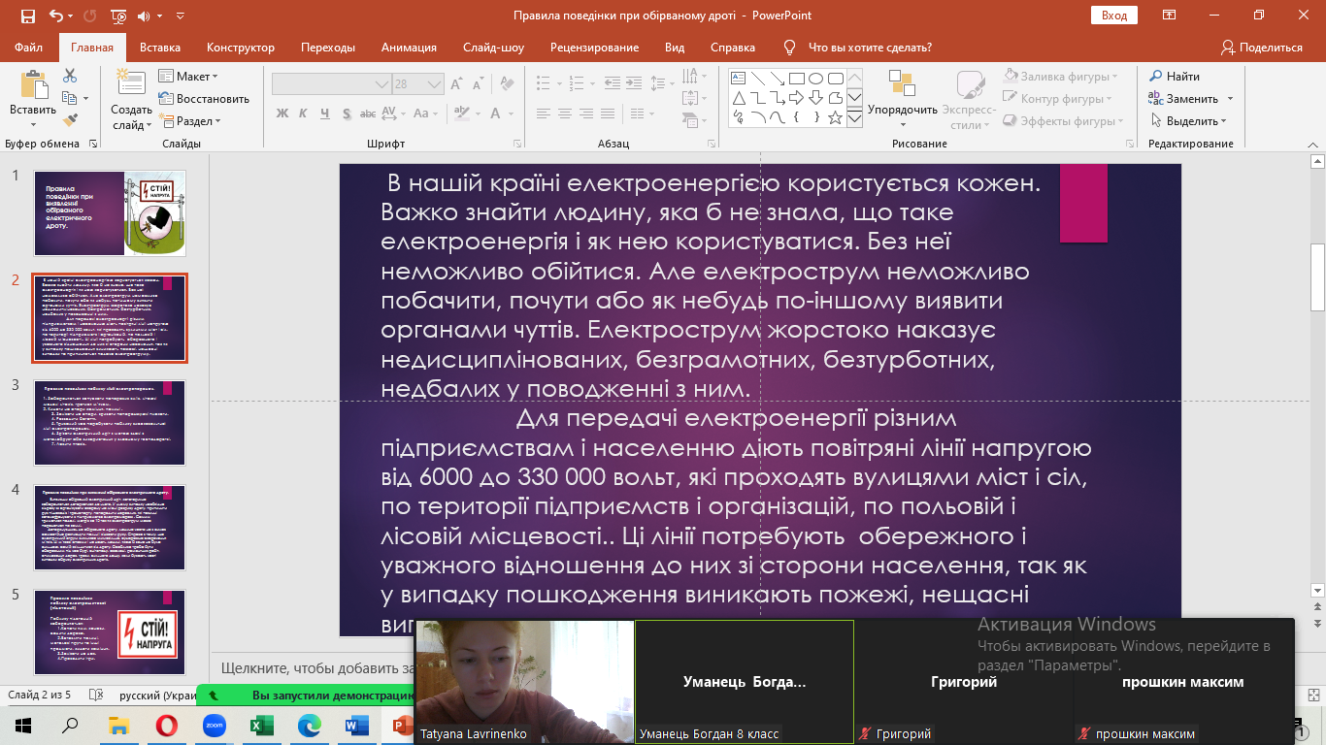Pick the text highlight color button
1326x745 pixels.
(463, 113)
